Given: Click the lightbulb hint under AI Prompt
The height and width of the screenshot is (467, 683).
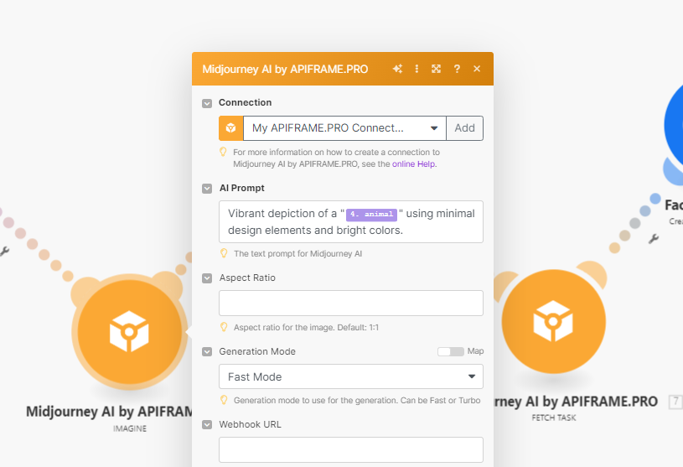Looking at the screenshot, I should pos(224,253).
